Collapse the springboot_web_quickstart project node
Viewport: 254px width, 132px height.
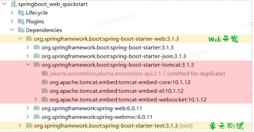pos(5,3)
